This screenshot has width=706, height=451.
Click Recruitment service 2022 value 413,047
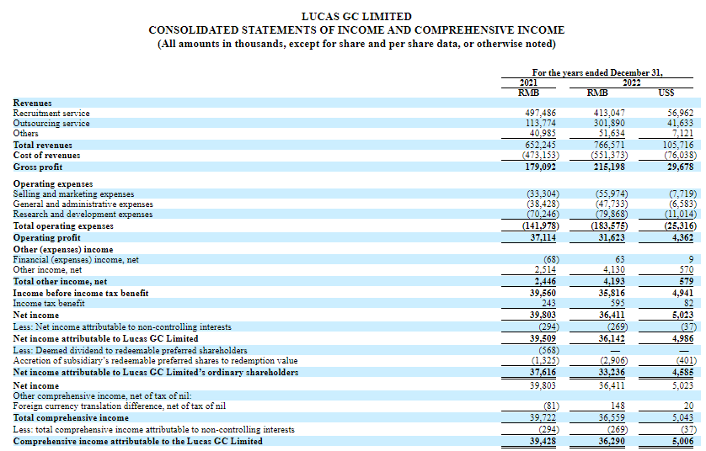click(609, 114)
